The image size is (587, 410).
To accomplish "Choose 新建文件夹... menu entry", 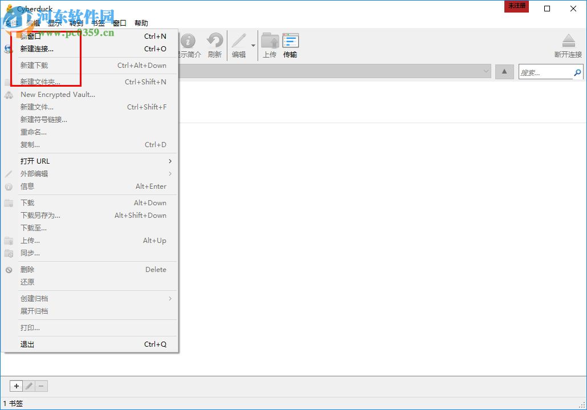I will point(90,82).
